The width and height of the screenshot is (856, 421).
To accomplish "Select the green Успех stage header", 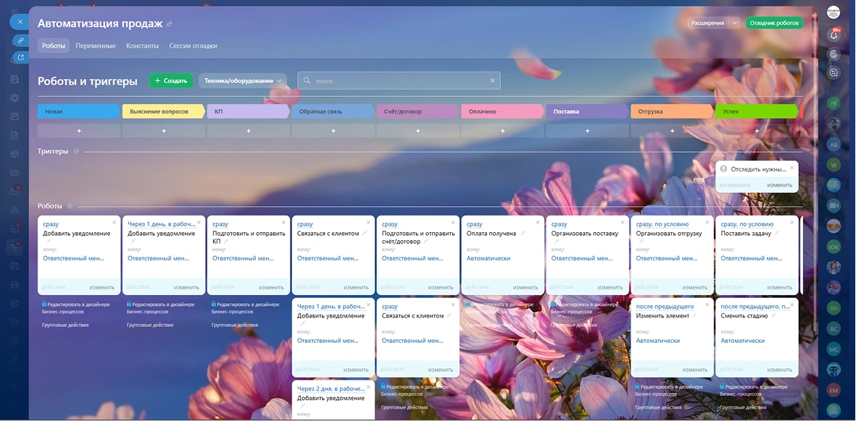I will click(755, 111).
